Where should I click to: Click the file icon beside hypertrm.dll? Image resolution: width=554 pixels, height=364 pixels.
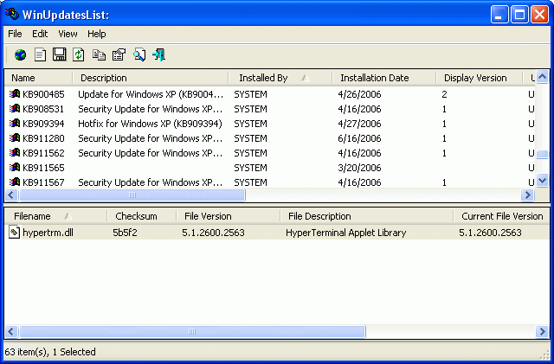14,233
